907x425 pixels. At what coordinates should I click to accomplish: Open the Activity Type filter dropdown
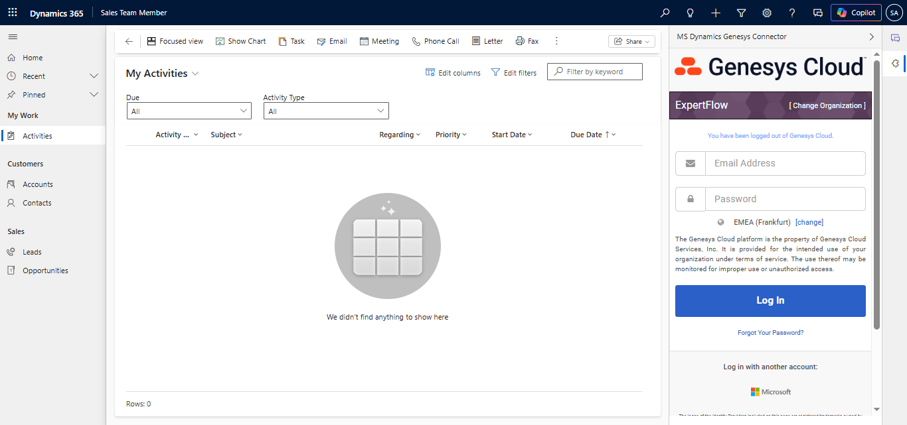326,111
